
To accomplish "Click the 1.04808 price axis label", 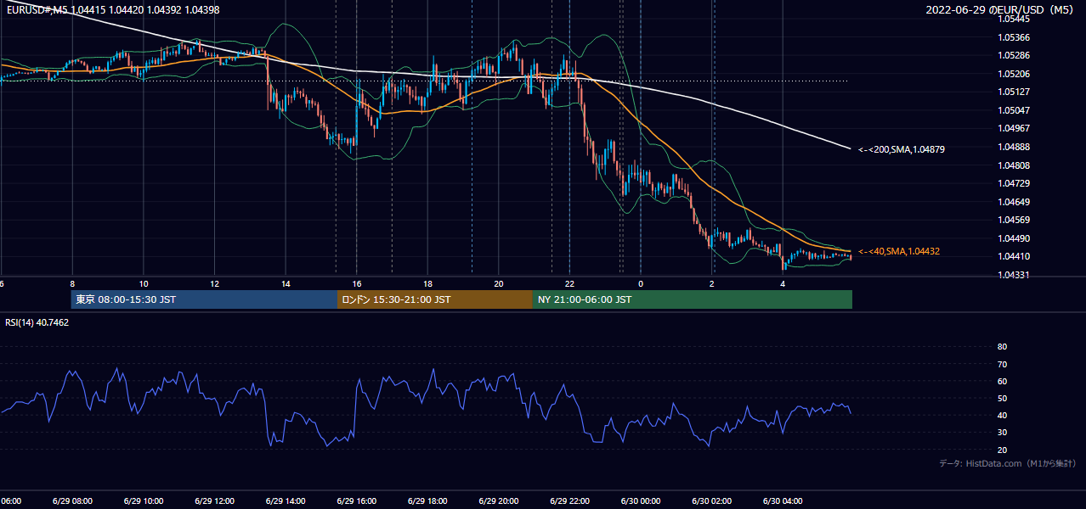I will 1013,165.
